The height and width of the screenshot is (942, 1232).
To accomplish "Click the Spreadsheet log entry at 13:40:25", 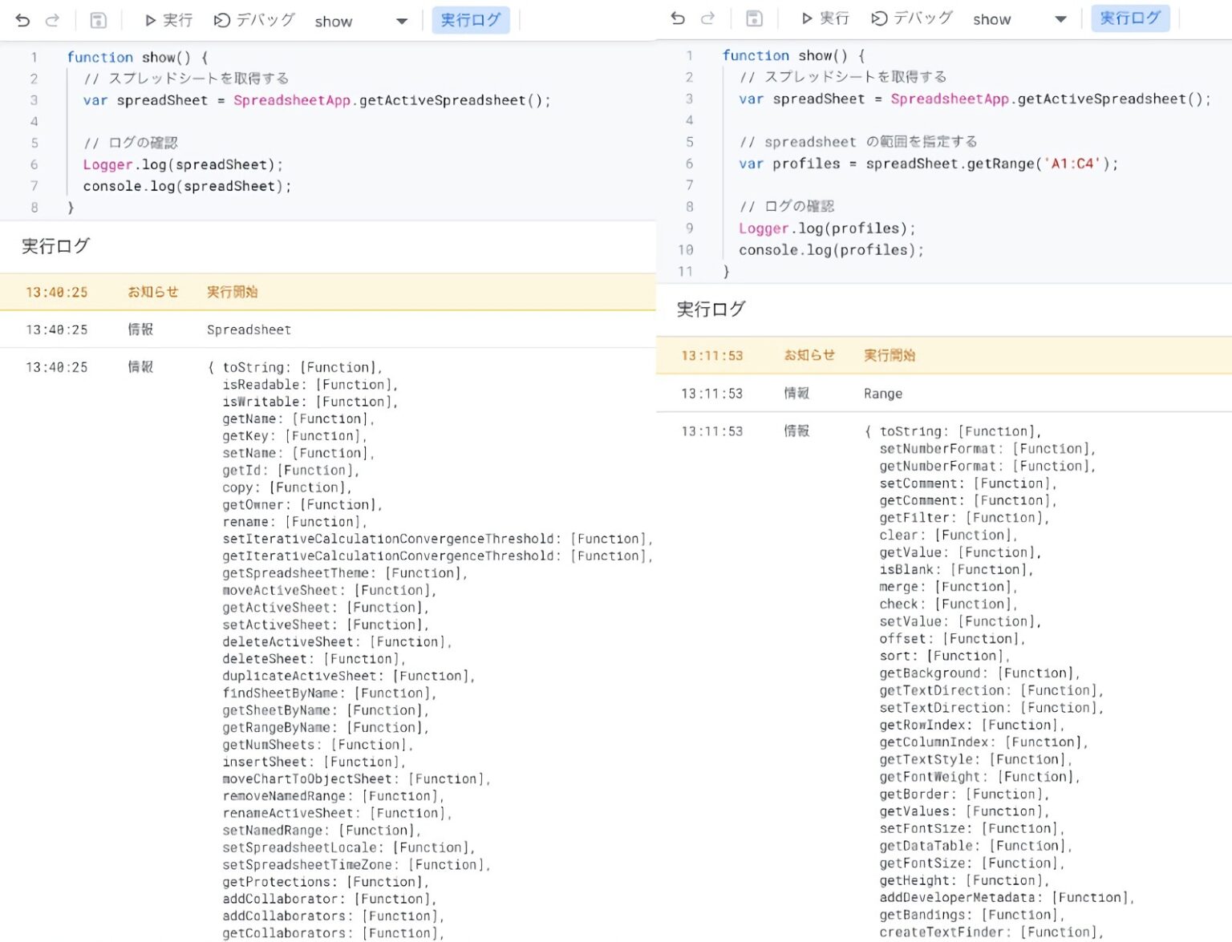I will pos(249,329).
